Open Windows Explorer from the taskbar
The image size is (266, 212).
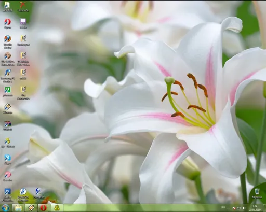[18, 208]
